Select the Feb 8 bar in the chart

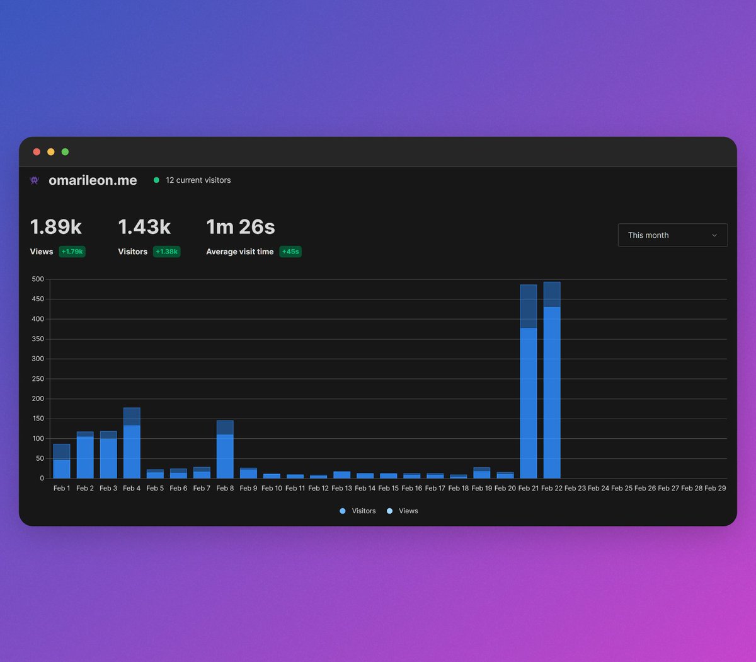point(225,450)
